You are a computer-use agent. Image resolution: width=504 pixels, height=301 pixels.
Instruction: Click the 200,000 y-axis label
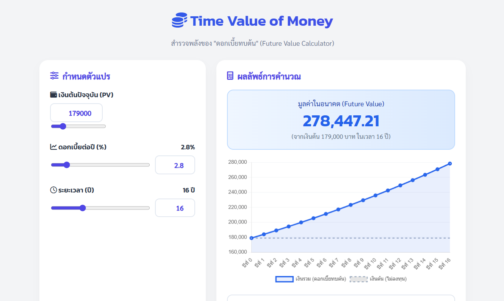pos(238,222)
